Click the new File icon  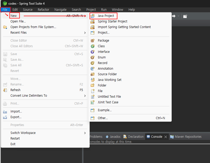tap(92, 91)
